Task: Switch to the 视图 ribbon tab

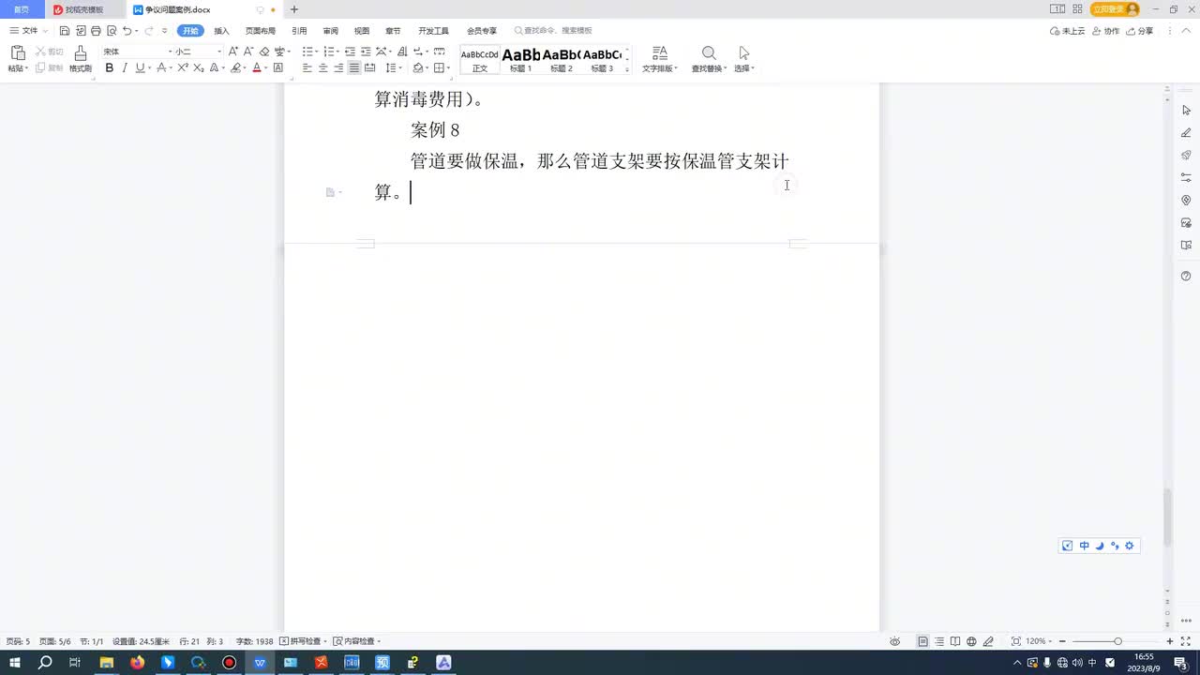Action: tap(362, 31)
